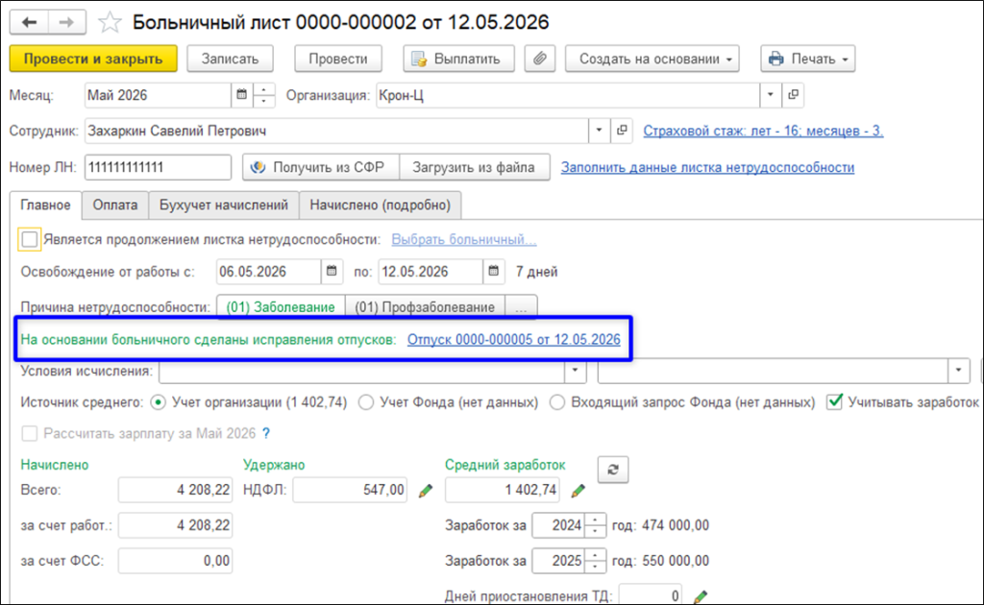
Task: Open help question mark near Рассчитать зарплату
Action: [266, 433]
